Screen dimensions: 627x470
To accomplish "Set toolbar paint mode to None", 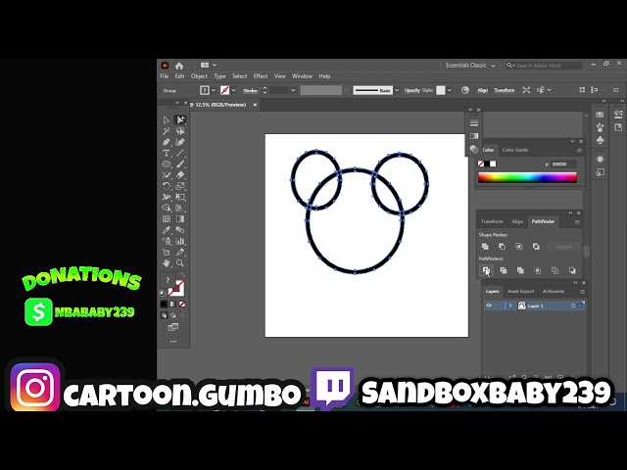I will pos(182,305).
